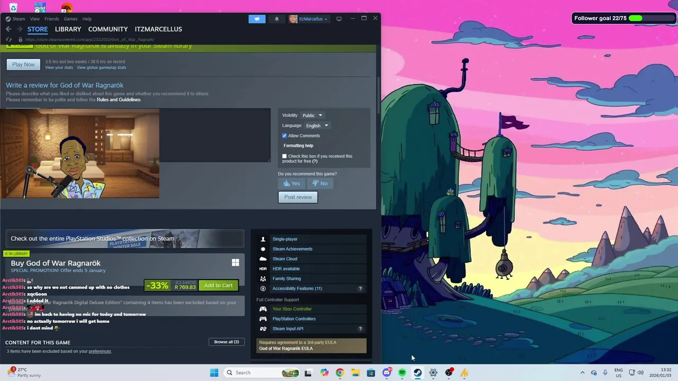Screen dimensions: 678x381
Task: Open the Games menu
Action: pyautogui.click(x=70, y=19)
